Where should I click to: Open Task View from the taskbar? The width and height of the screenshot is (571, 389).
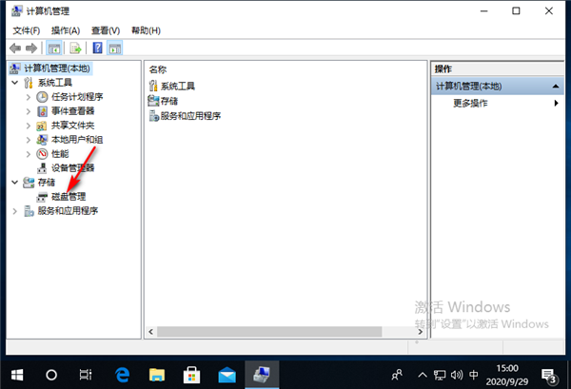pyautogui.click(x=86, y=375)
